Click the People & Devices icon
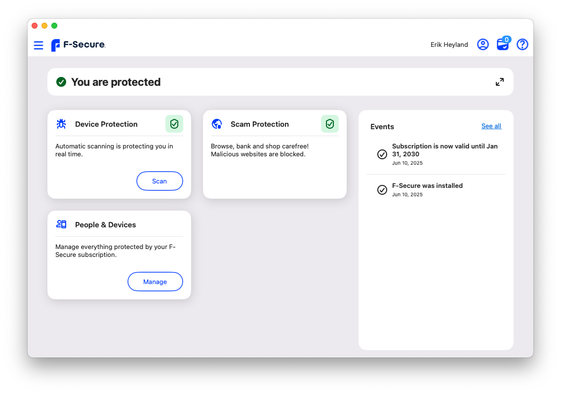561x394 pixels. (x=61, y=224)
